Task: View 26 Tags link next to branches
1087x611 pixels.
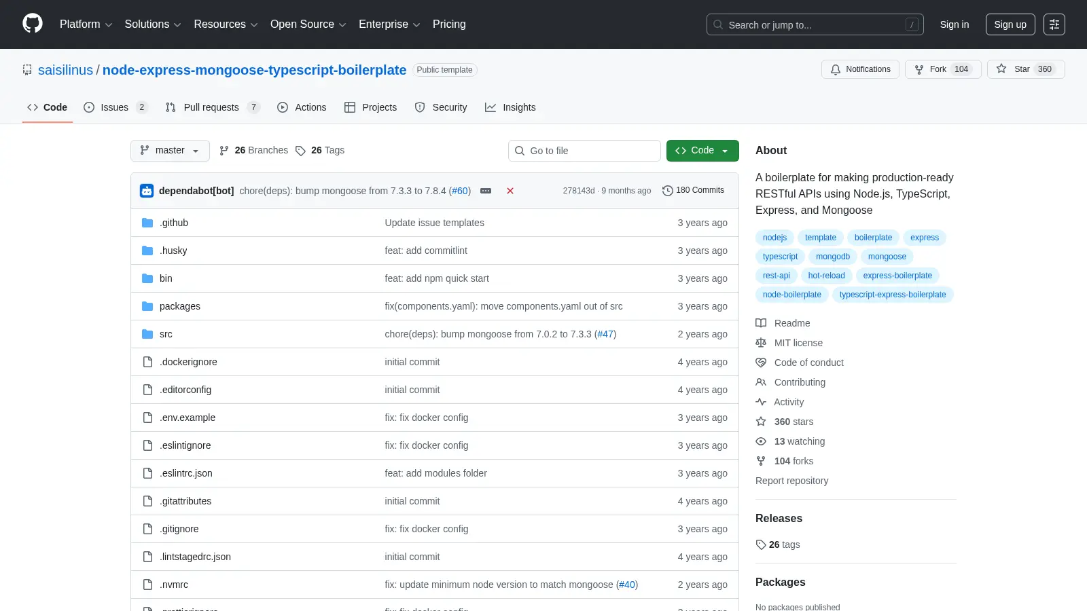Action: [x=320, y=150]
